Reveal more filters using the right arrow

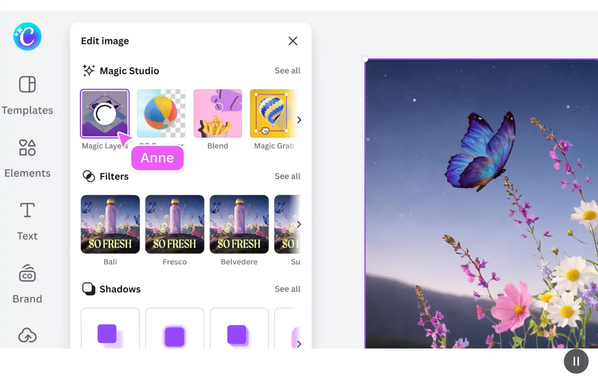(299, 224)
